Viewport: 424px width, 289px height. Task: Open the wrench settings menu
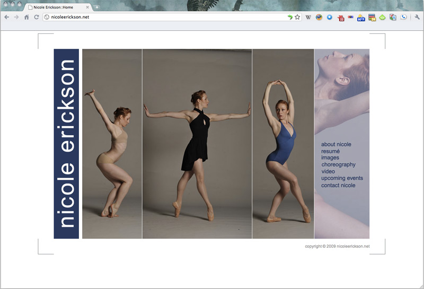[x=417, y=17]
